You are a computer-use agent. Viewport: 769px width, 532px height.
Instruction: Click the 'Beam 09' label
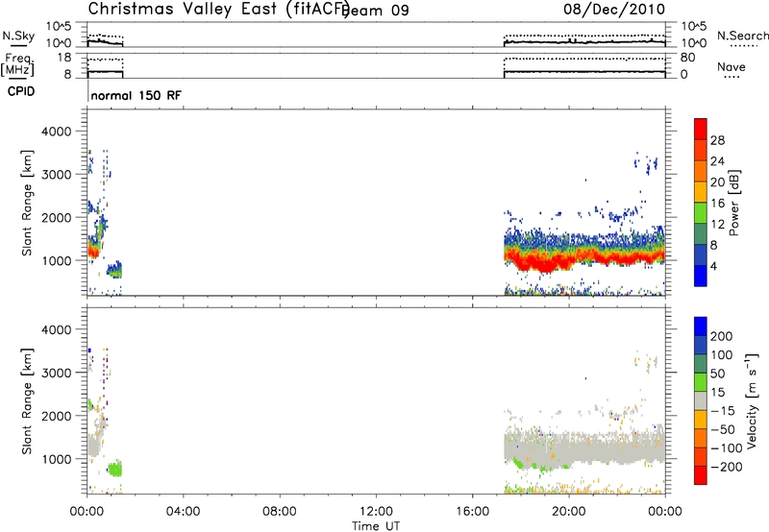click(376, 11)
